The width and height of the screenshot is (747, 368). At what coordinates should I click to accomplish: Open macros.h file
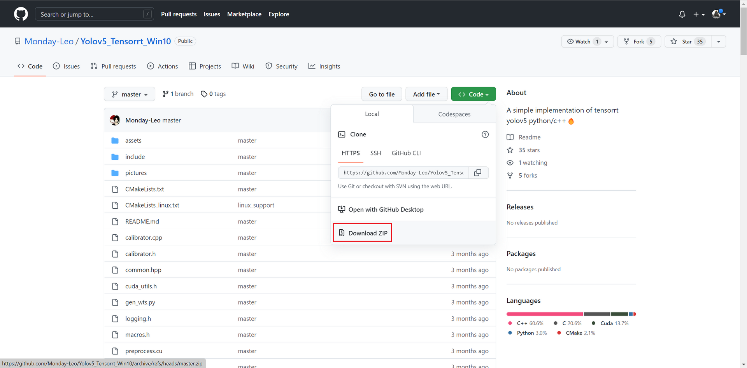click(137, 335)
